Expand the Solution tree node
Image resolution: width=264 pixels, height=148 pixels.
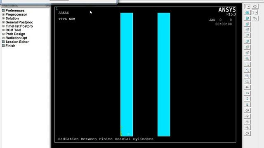coord(3,18)
